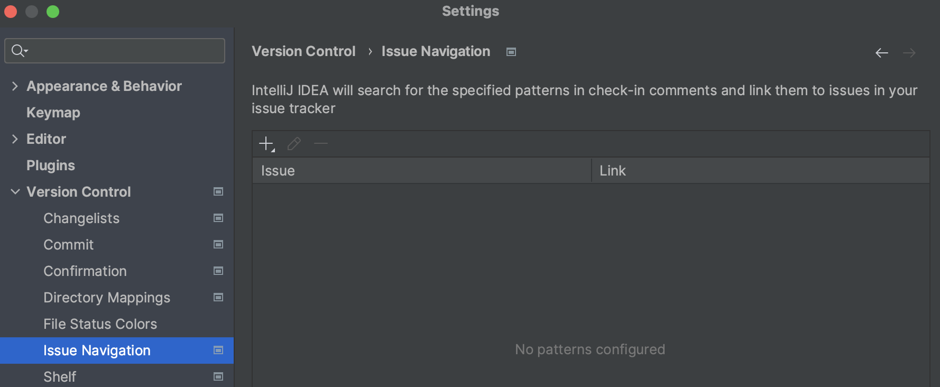Select the Confirmation settings page
940x387 pixels.
point(85,271)
